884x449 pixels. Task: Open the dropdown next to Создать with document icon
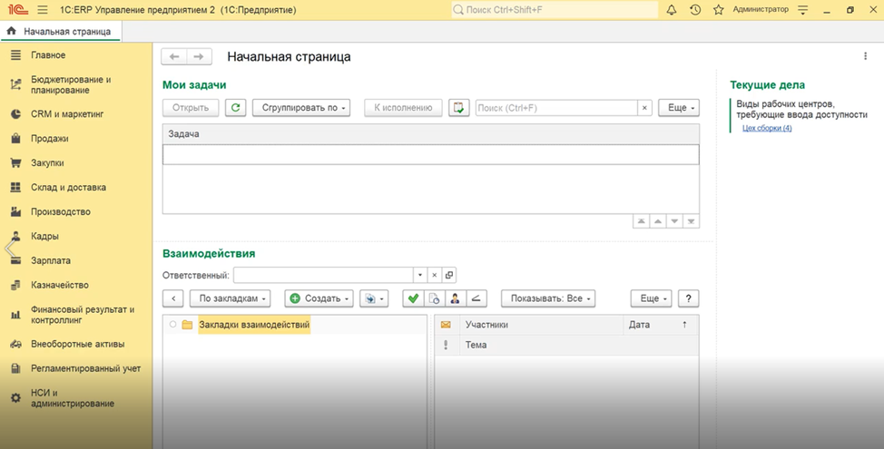pyautogui.click(x=374, y=298)
